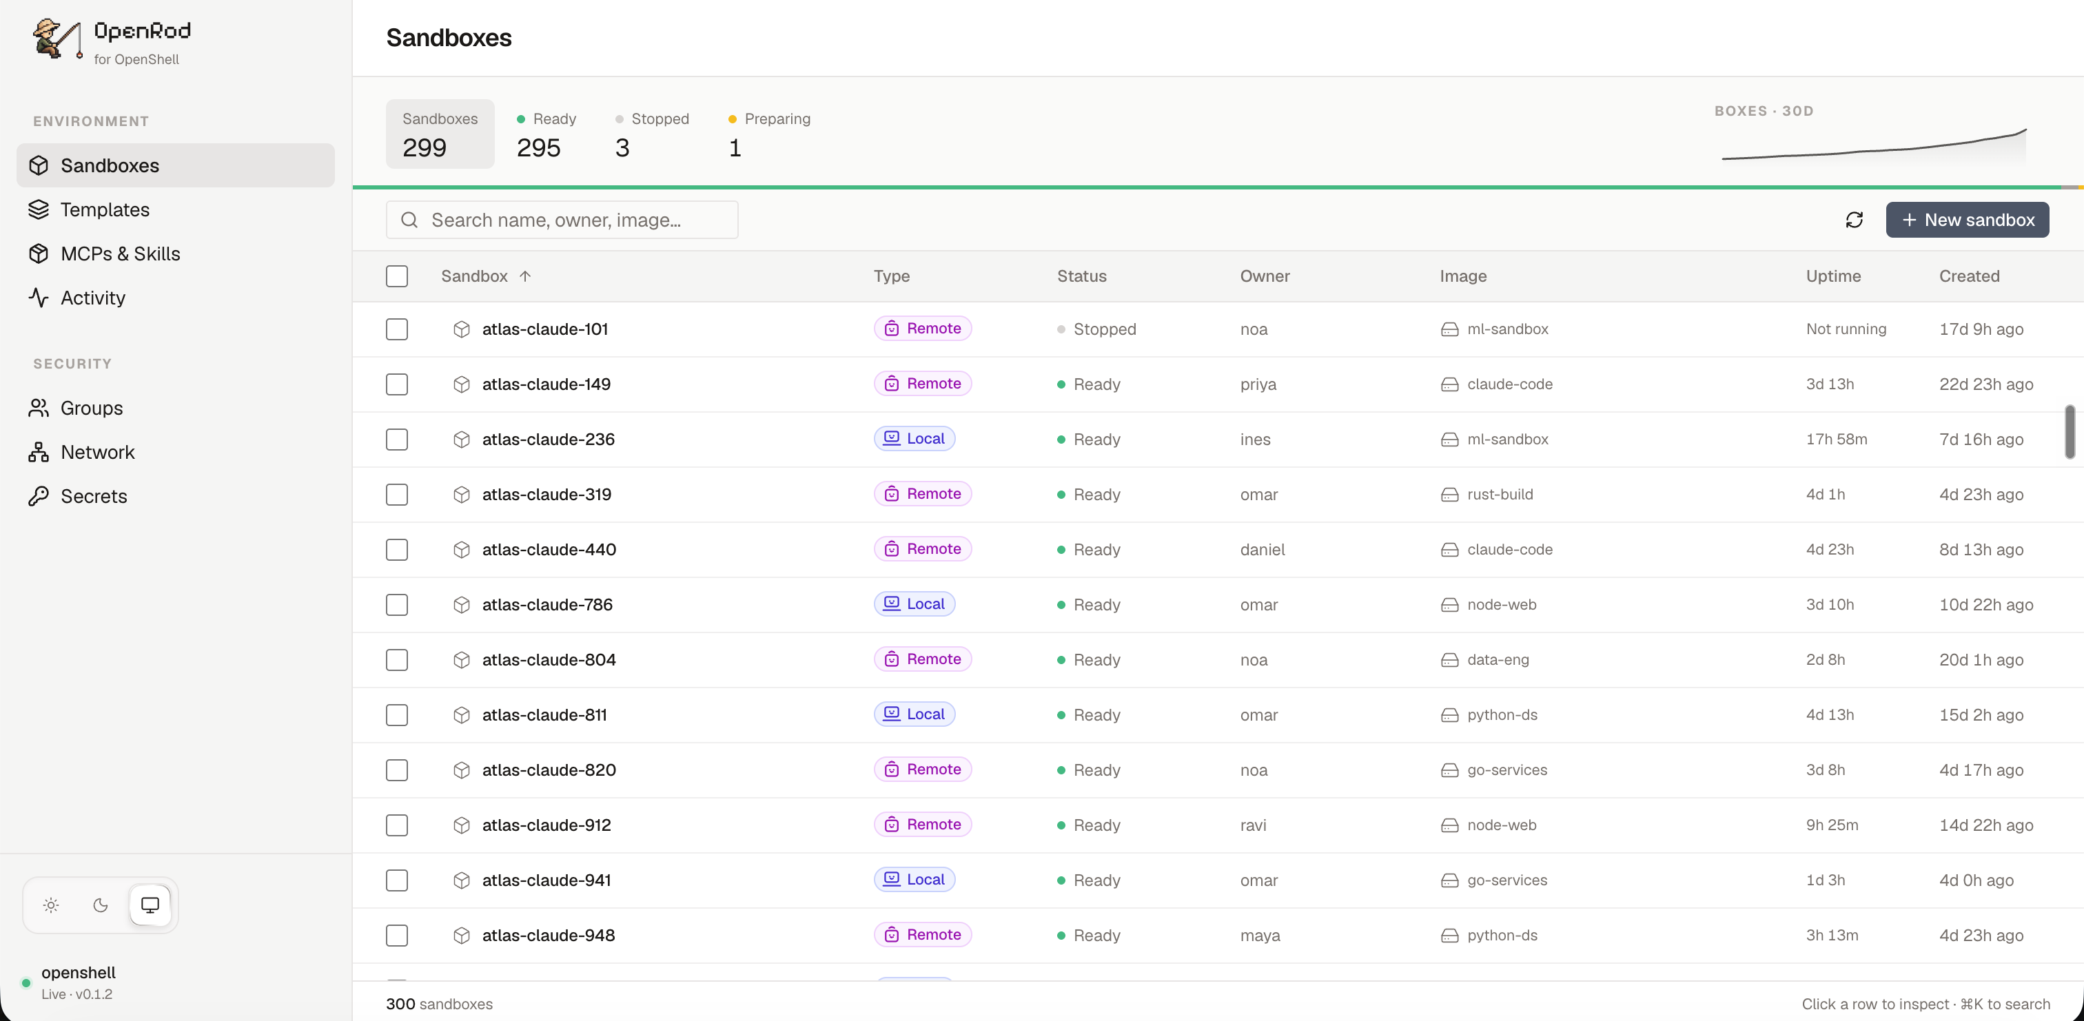
Task: Navigate to Groups under Security
Action: 176,408
